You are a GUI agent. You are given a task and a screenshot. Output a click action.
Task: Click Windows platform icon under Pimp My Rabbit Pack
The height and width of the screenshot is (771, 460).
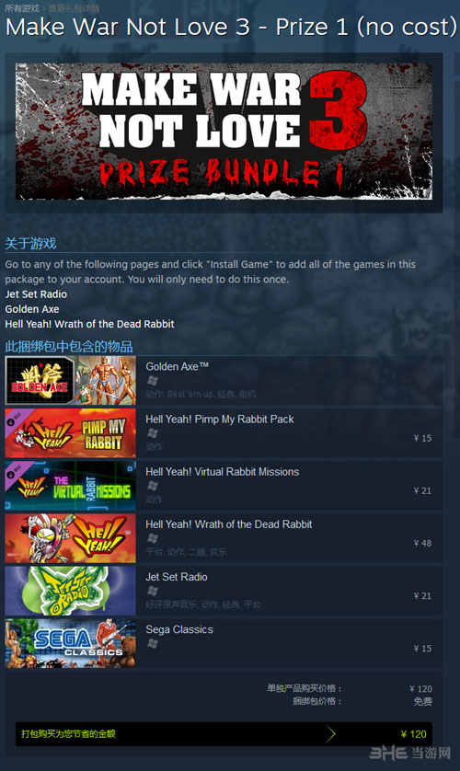coord(153,433)
